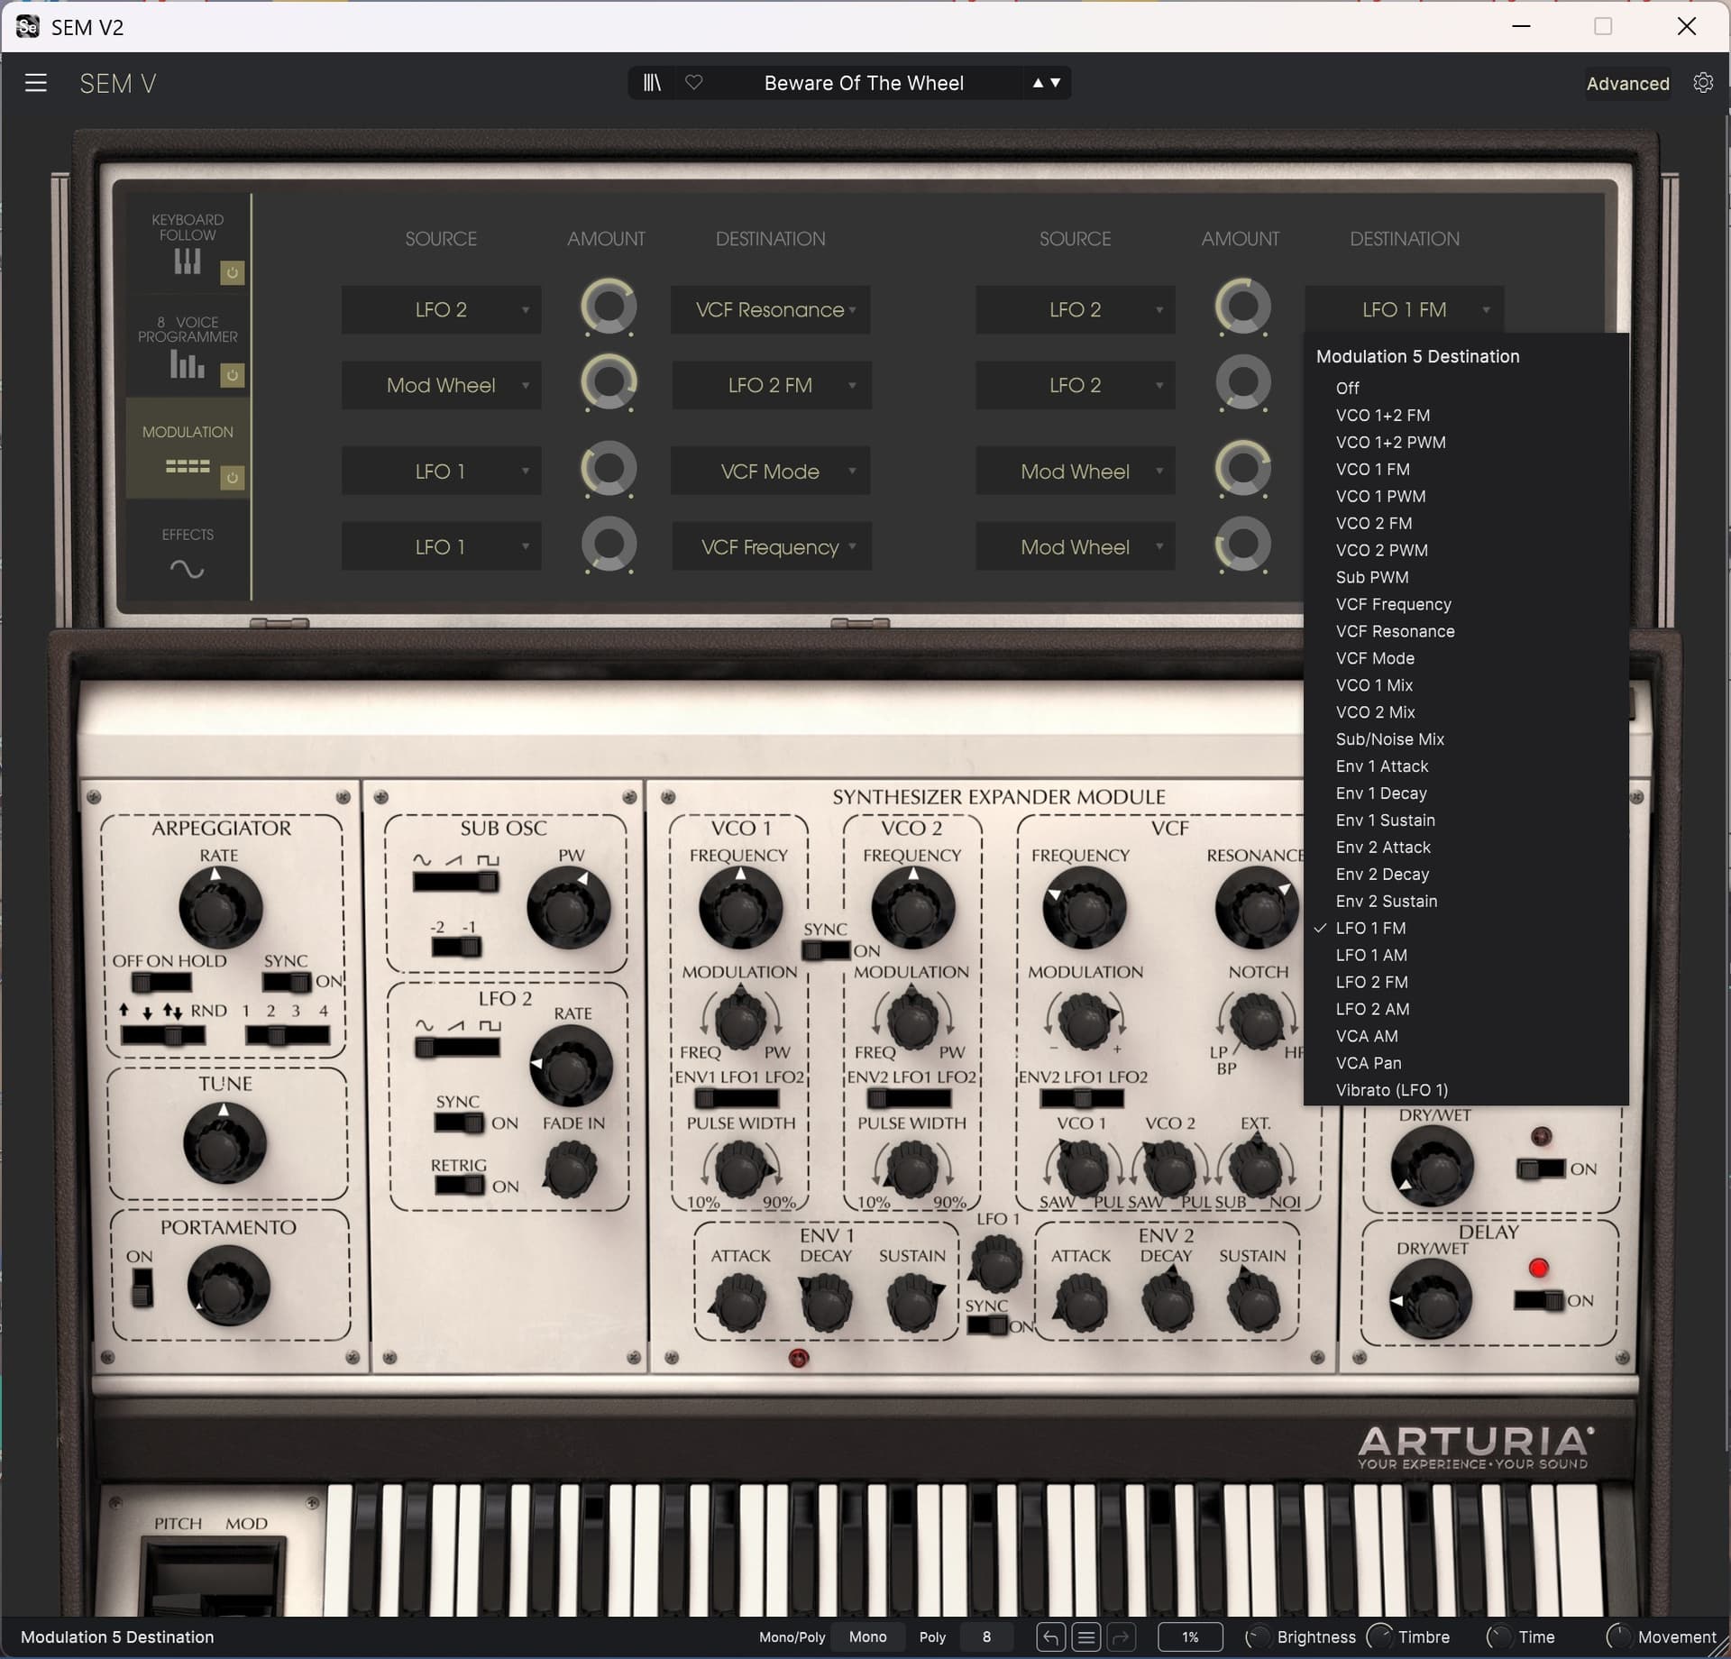Select VCA Pan from the destination list
1731x1659 pixels.
tap(1368, 1063)
